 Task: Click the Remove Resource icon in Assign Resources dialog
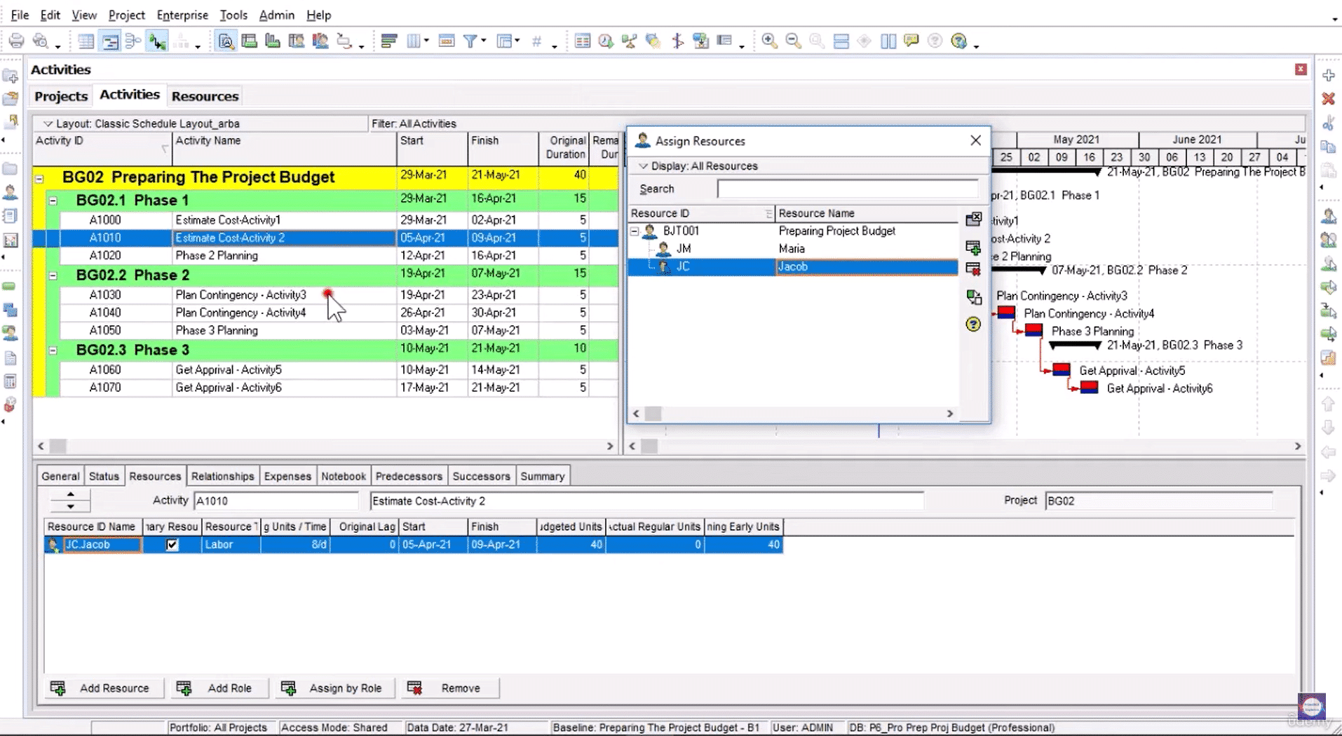coord(974,269)
